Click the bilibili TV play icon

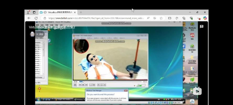point(197,91)
